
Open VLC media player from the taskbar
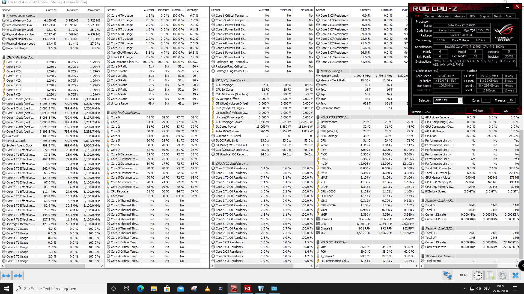(x=207, y=289)
